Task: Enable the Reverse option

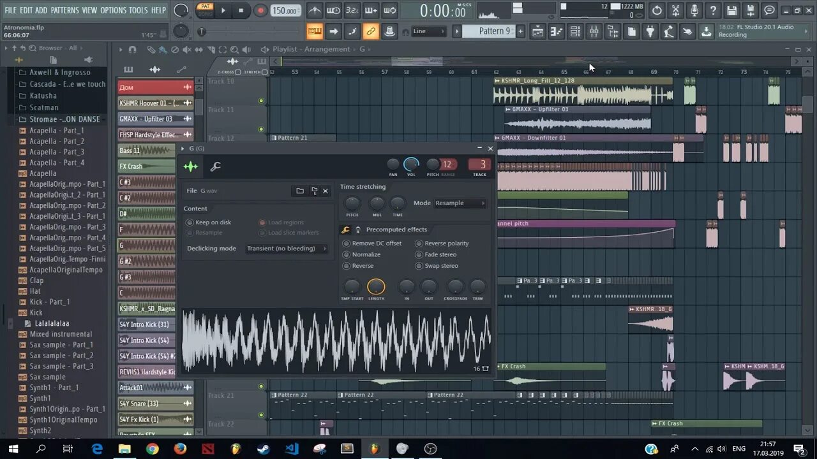Action: tap(358, 266)
